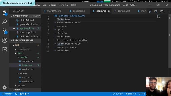This screenshot has width=171, height=96.
Task: Open random.md under stories folder
Action: coord(28,82)
